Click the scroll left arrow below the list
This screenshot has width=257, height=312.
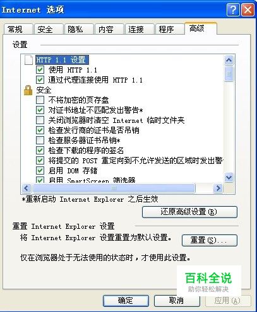point(27,188)
